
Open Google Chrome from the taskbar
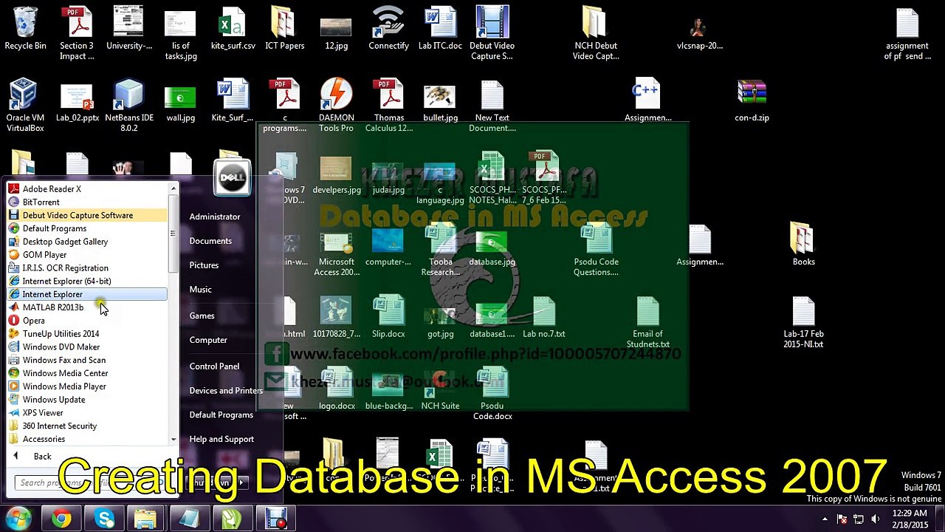[x=61, y=519]
